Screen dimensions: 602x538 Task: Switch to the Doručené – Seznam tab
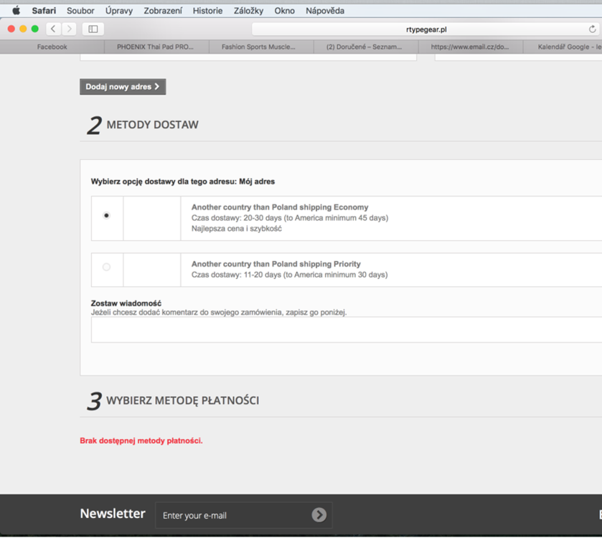(x=366, y=47)
